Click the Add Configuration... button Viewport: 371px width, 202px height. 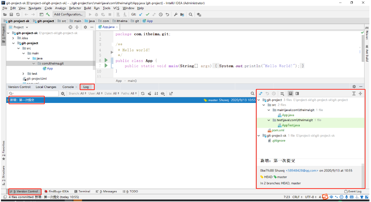pyautogui.click(x=68, y=14)
